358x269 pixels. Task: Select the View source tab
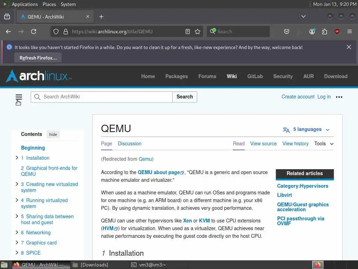point(263,144)
